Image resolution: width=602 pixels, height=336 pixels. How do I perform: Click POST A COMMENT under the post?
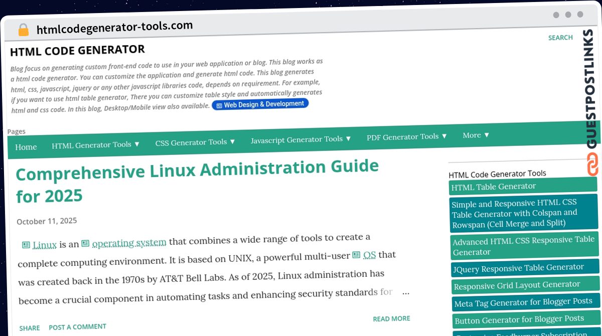(77, 327)
